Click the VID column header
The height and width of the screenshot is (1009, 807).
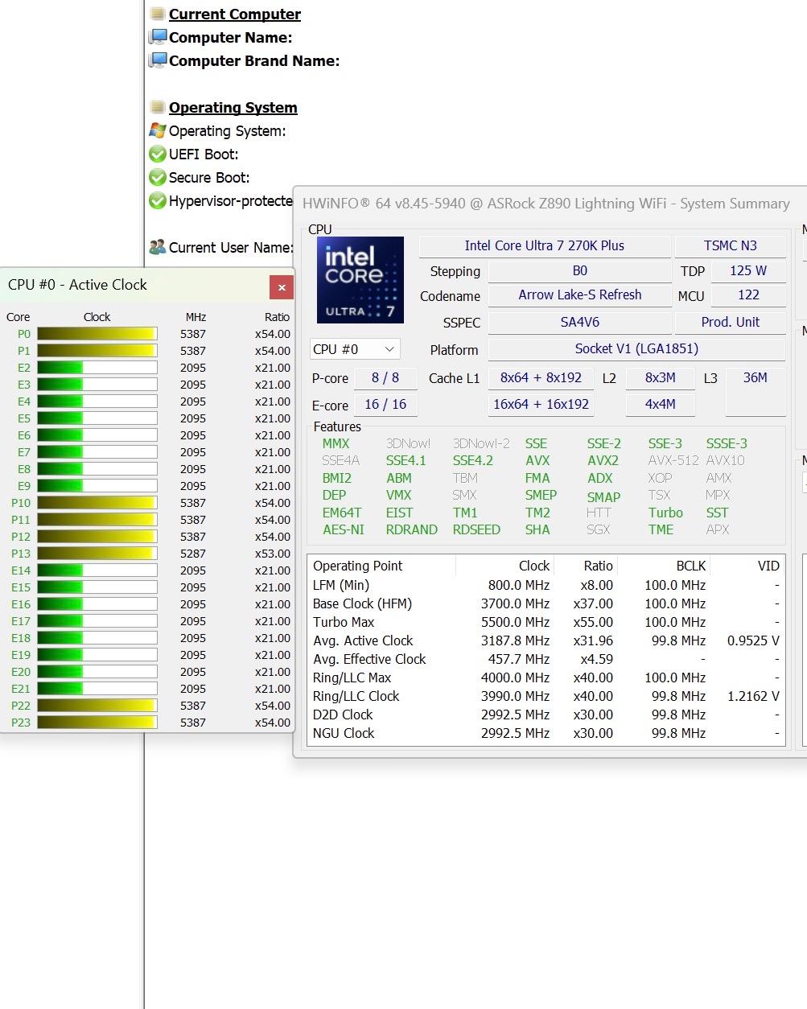(x=746, y=566)
